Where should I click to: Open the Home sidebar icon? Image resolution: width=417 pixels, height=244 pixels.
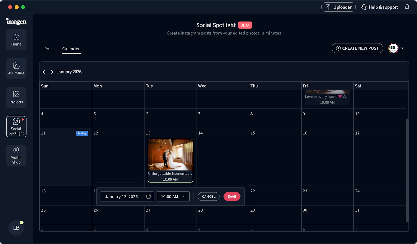click(16, 40)
